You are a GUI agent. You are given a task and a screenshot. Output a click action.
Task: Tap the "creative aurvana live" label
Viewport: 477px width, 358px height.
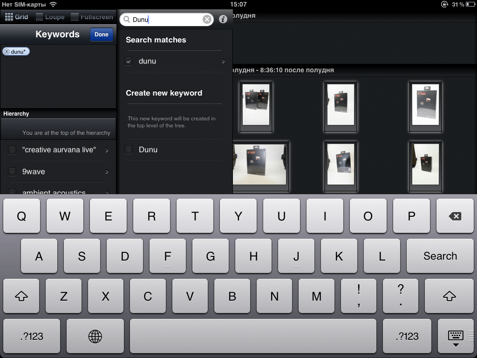click(x=59, y=150)
